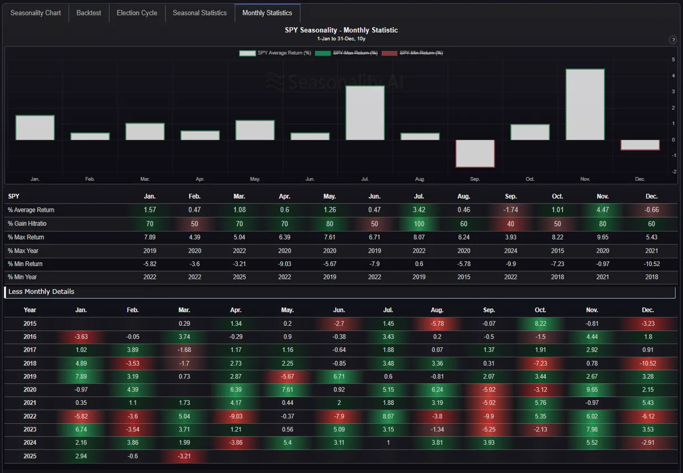Click the % Gain Hitratio row label
The height and width of the screenshot is (473, 683).
27,224
